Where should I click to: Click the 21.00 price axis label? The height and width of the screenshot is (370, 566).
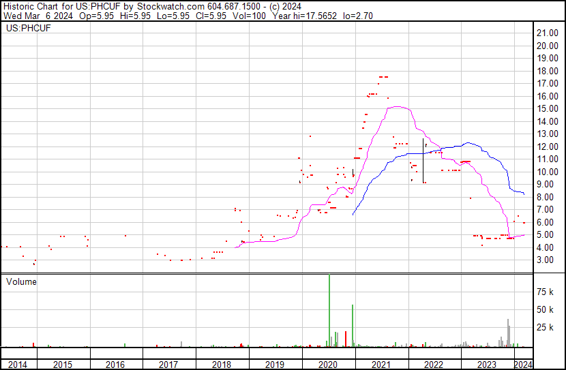pos(548,33)
